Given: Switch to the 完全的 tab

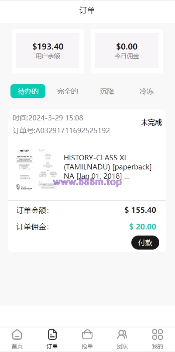Looking at the screenshot, I should [67, 91].
